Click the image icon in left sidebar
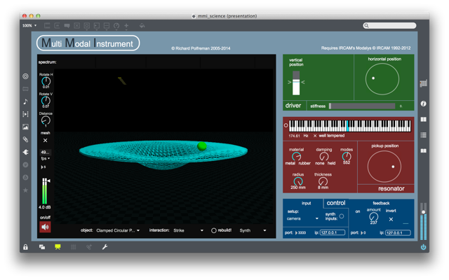 (25, 127)
